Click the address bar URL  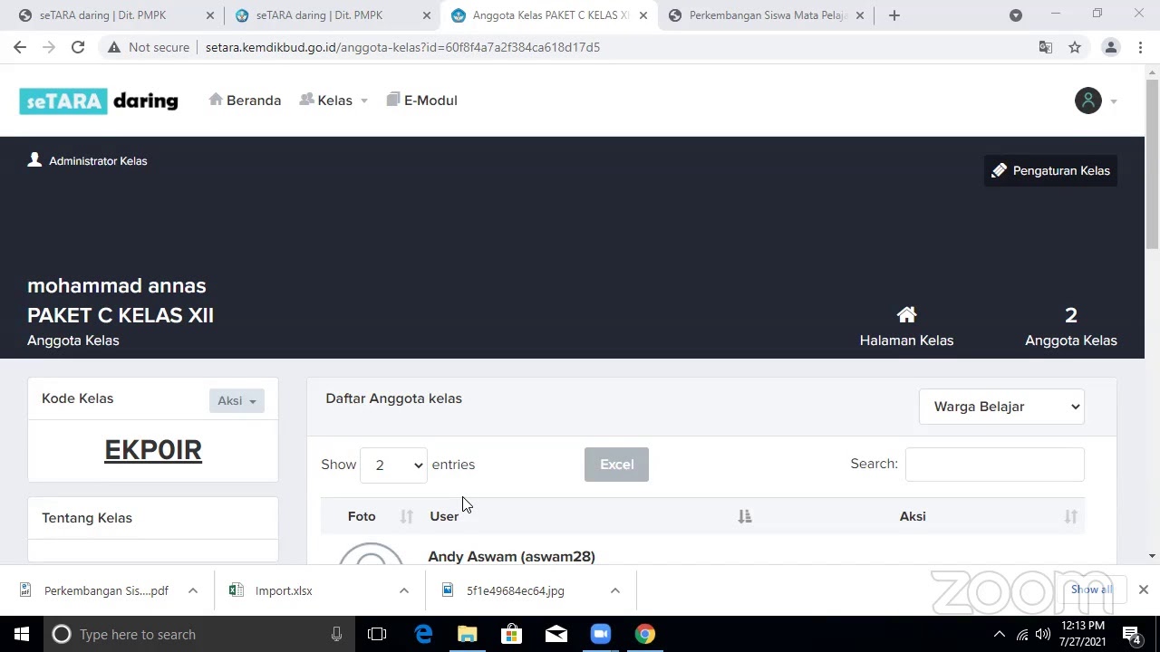(402, 47)
